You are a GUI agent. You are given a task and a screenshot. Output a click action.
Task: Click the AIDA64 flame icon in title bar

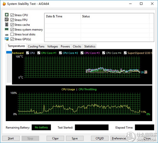[4, 4]
